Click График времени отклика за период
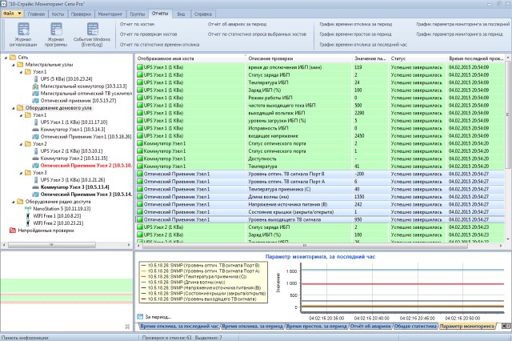This screenshot has height=341, width=512. pyautogui.click(x=355, y=24)
